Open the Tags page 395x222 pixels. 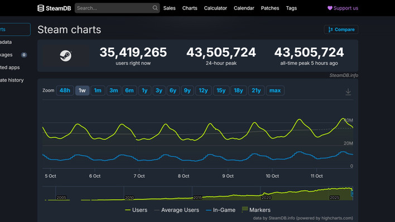tap(291, 8)
